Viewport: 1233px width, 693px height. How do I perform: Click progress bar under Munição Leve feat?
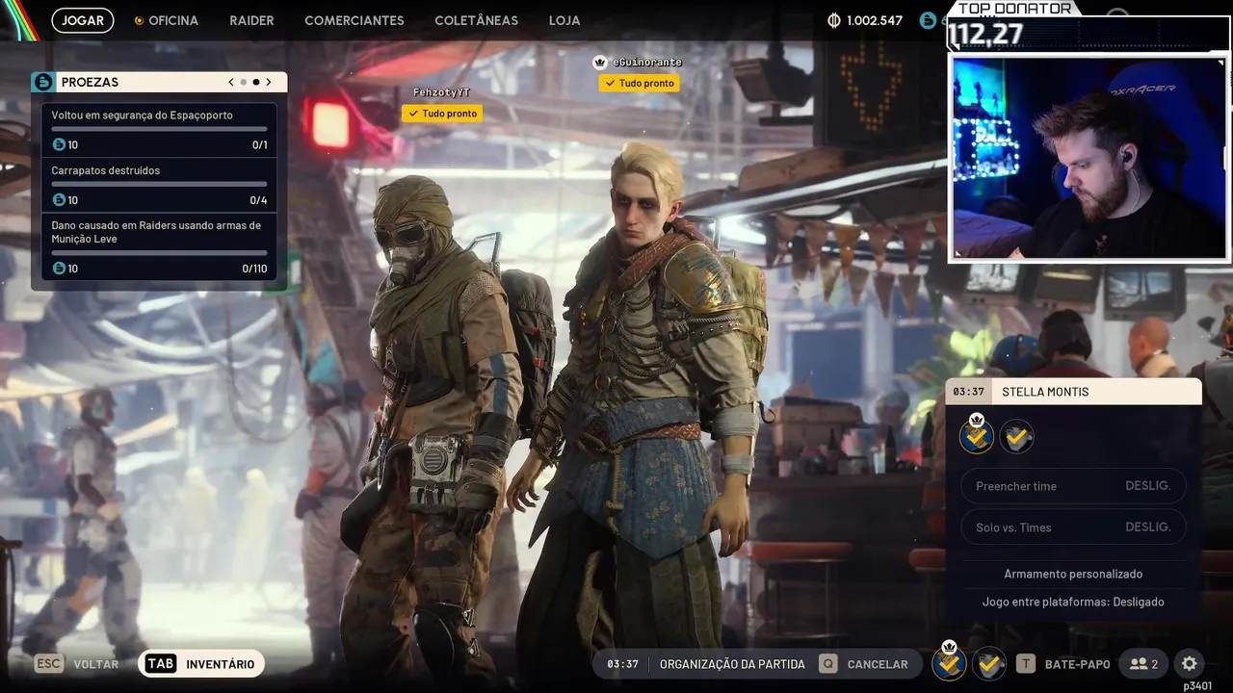(x=159, y=252)
